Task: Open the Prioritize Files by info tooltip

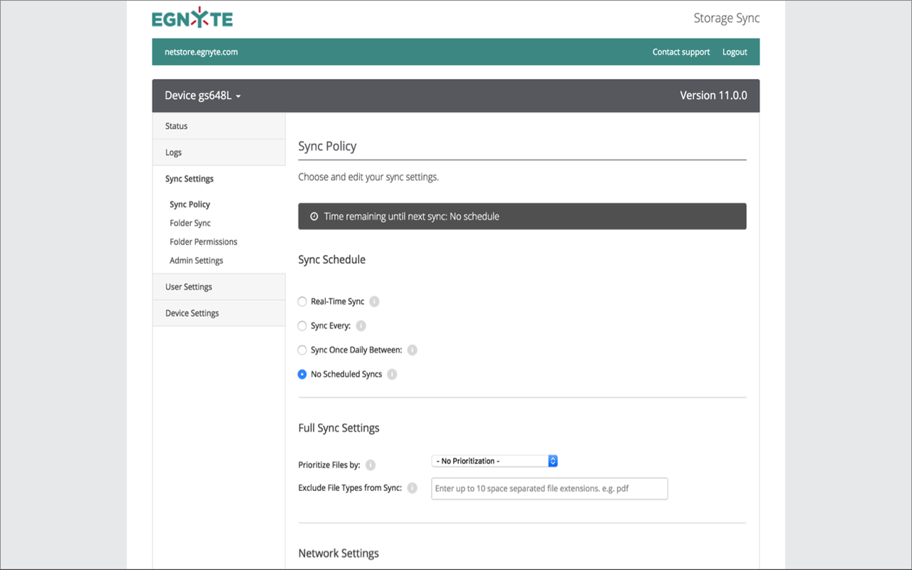Action: (370, 465)
